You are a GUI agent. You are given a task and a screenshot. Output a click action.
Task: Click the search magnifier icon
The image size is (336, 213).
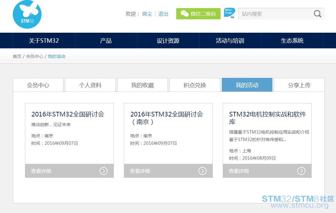pos(317,14)
